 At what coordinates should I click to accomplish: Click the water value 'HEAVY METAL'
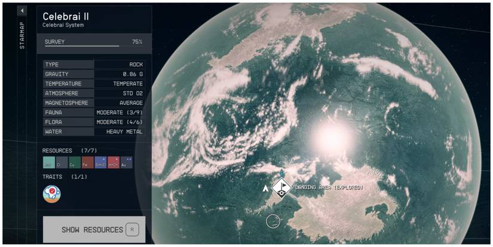(x=124, y=132)
